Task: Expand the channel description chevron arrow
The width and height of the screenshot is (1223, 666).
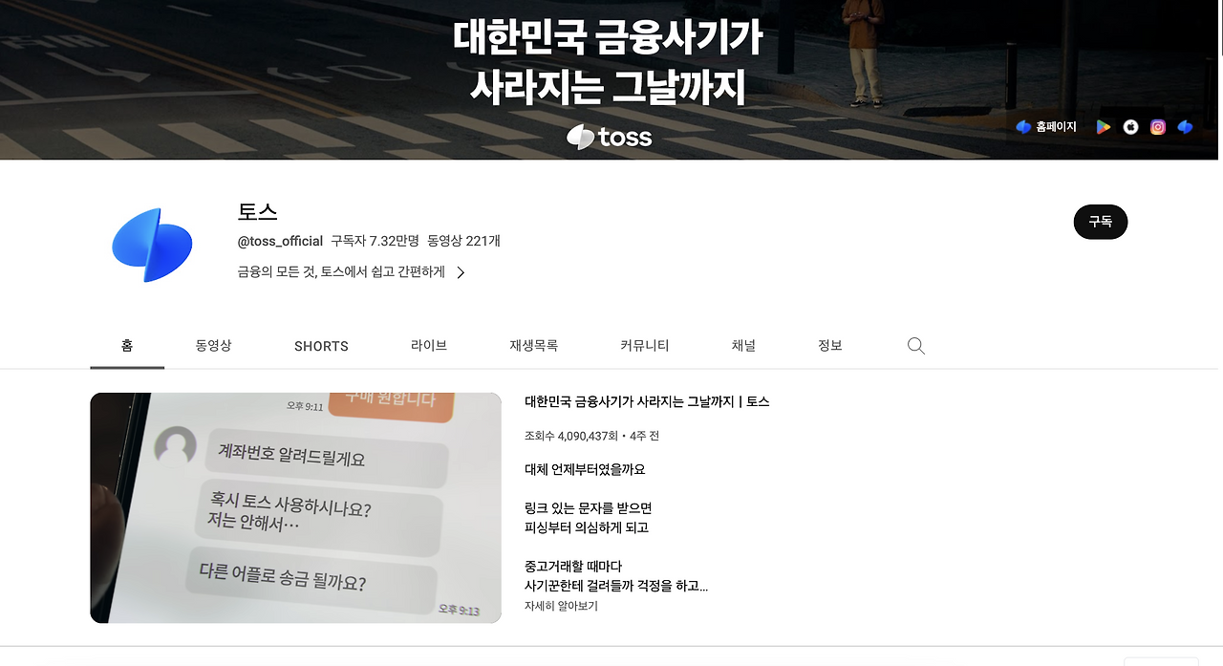Action: point(461,272)
